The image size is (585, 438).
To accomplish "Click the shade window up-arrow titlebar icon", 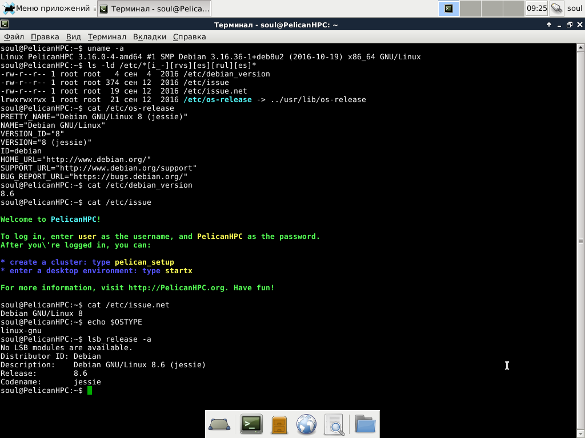I will (x=549, y=25).
